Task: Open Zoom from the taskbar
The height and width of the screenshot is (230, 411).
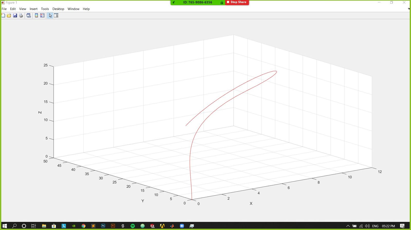Action: (x=182, y=226)
